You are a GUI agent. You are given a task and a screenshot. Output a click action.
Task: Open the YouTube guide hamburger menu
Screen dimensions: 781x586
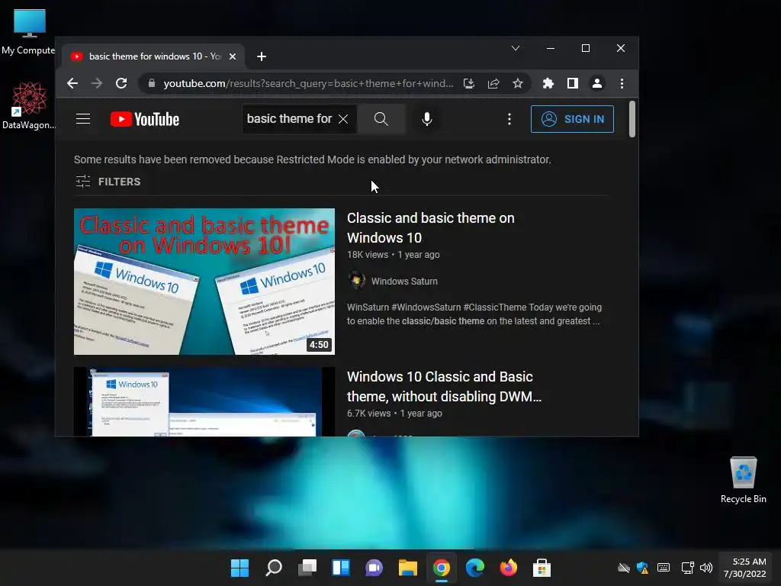pos(83,119)
